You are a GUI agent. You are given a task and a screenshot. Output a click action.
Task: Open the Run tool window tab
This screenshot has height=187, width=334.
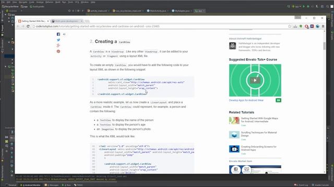(x=66, y=185)
